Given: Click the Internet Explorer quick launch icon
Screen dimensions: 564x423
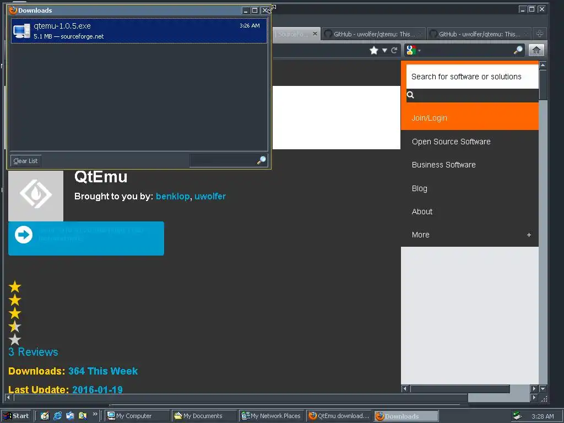Looking at the screenshot, I should click(x=57, y=416).
